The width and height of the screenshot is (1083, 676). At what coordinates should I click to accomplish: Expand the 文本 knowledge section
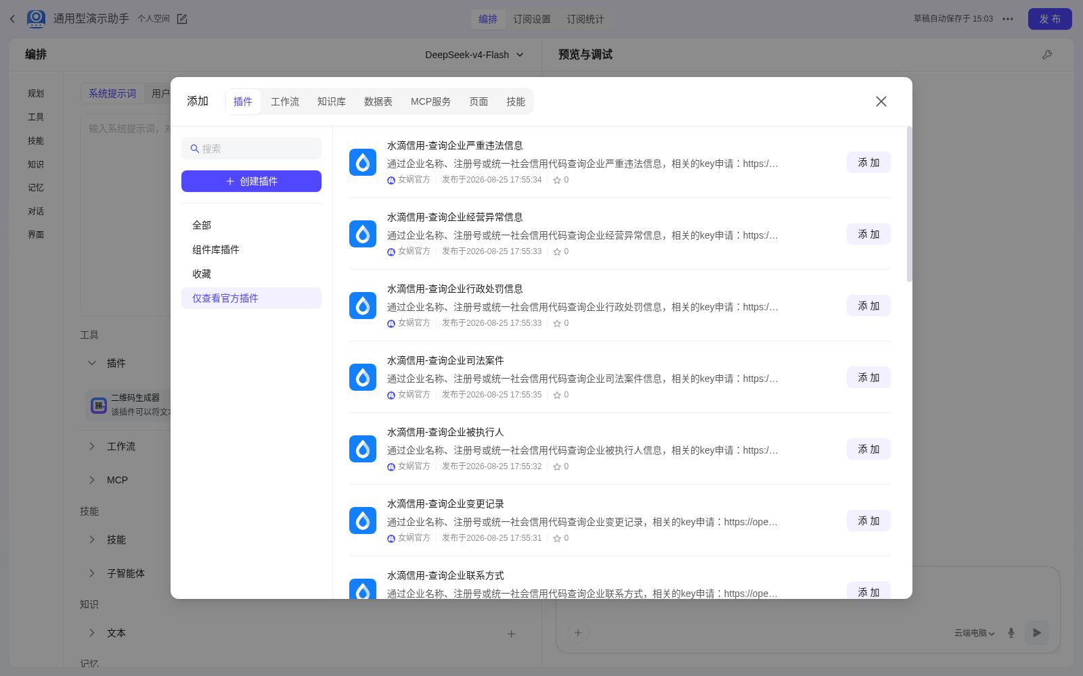click(x=92, y=633)
